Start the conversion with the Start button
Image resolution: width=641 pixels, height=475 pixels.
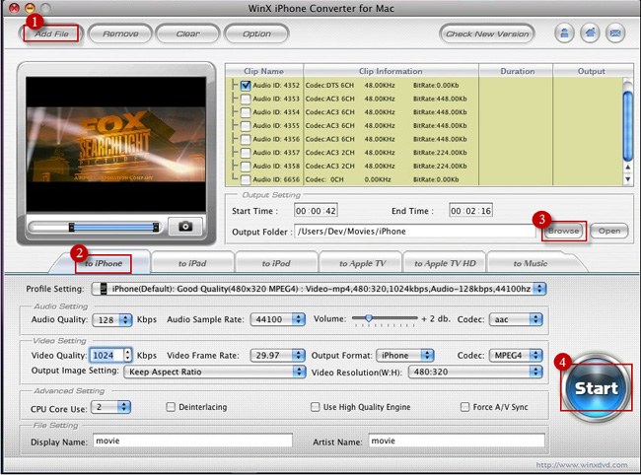pyautogui.click(x=597, y=387)
